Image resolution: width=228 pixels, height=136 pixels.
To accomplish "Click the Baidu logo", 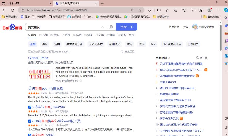I will coord(12,27).
